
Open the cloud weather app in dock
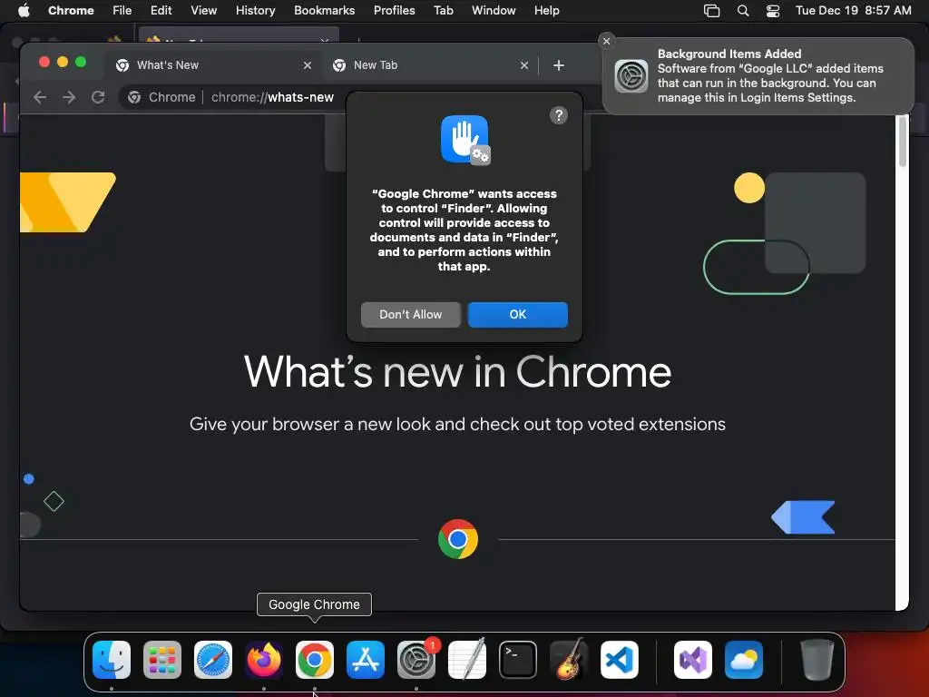pos(744,660)
